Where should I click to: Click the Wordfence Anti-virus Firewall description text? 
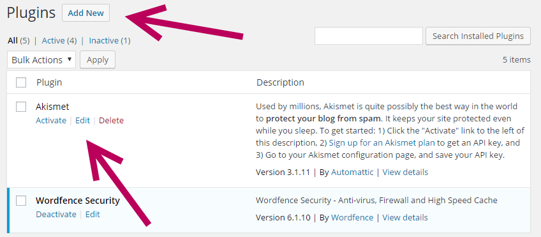coord(377,201)
